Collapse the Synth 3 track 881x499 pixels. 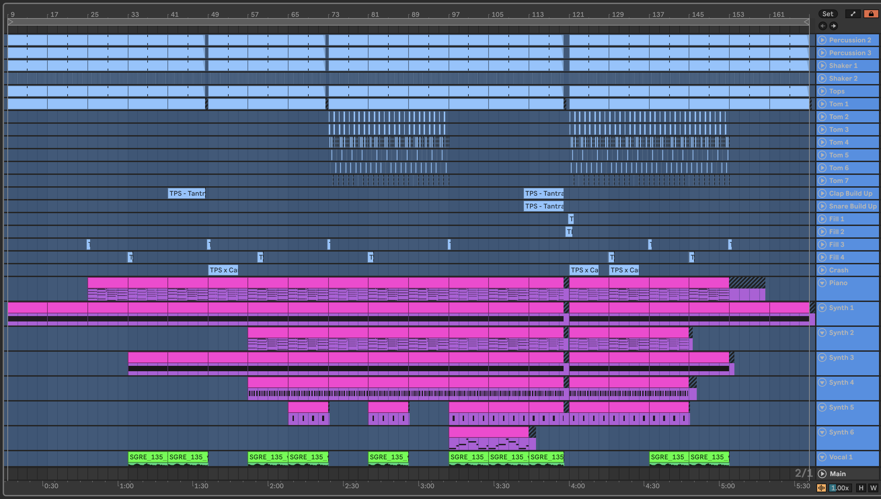pyautogui.click(x=822, y=357)
